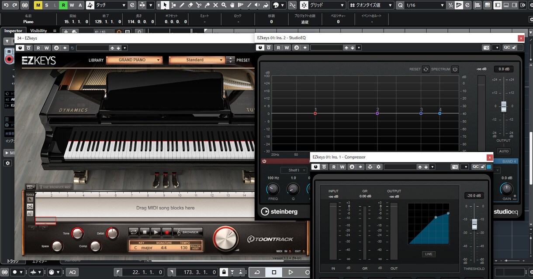Click the gear icon in the left Inspector area
533x279 pixels.
pyautogui.click(x=8, y=163)
